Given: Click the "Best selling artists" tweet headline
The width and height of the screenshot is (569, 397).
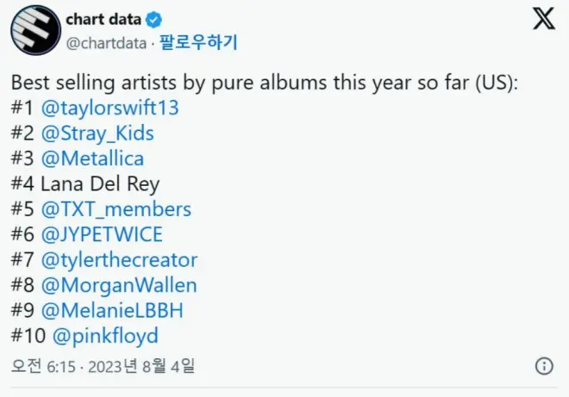Looking at the screenshot, I should (x=262, y=84).
